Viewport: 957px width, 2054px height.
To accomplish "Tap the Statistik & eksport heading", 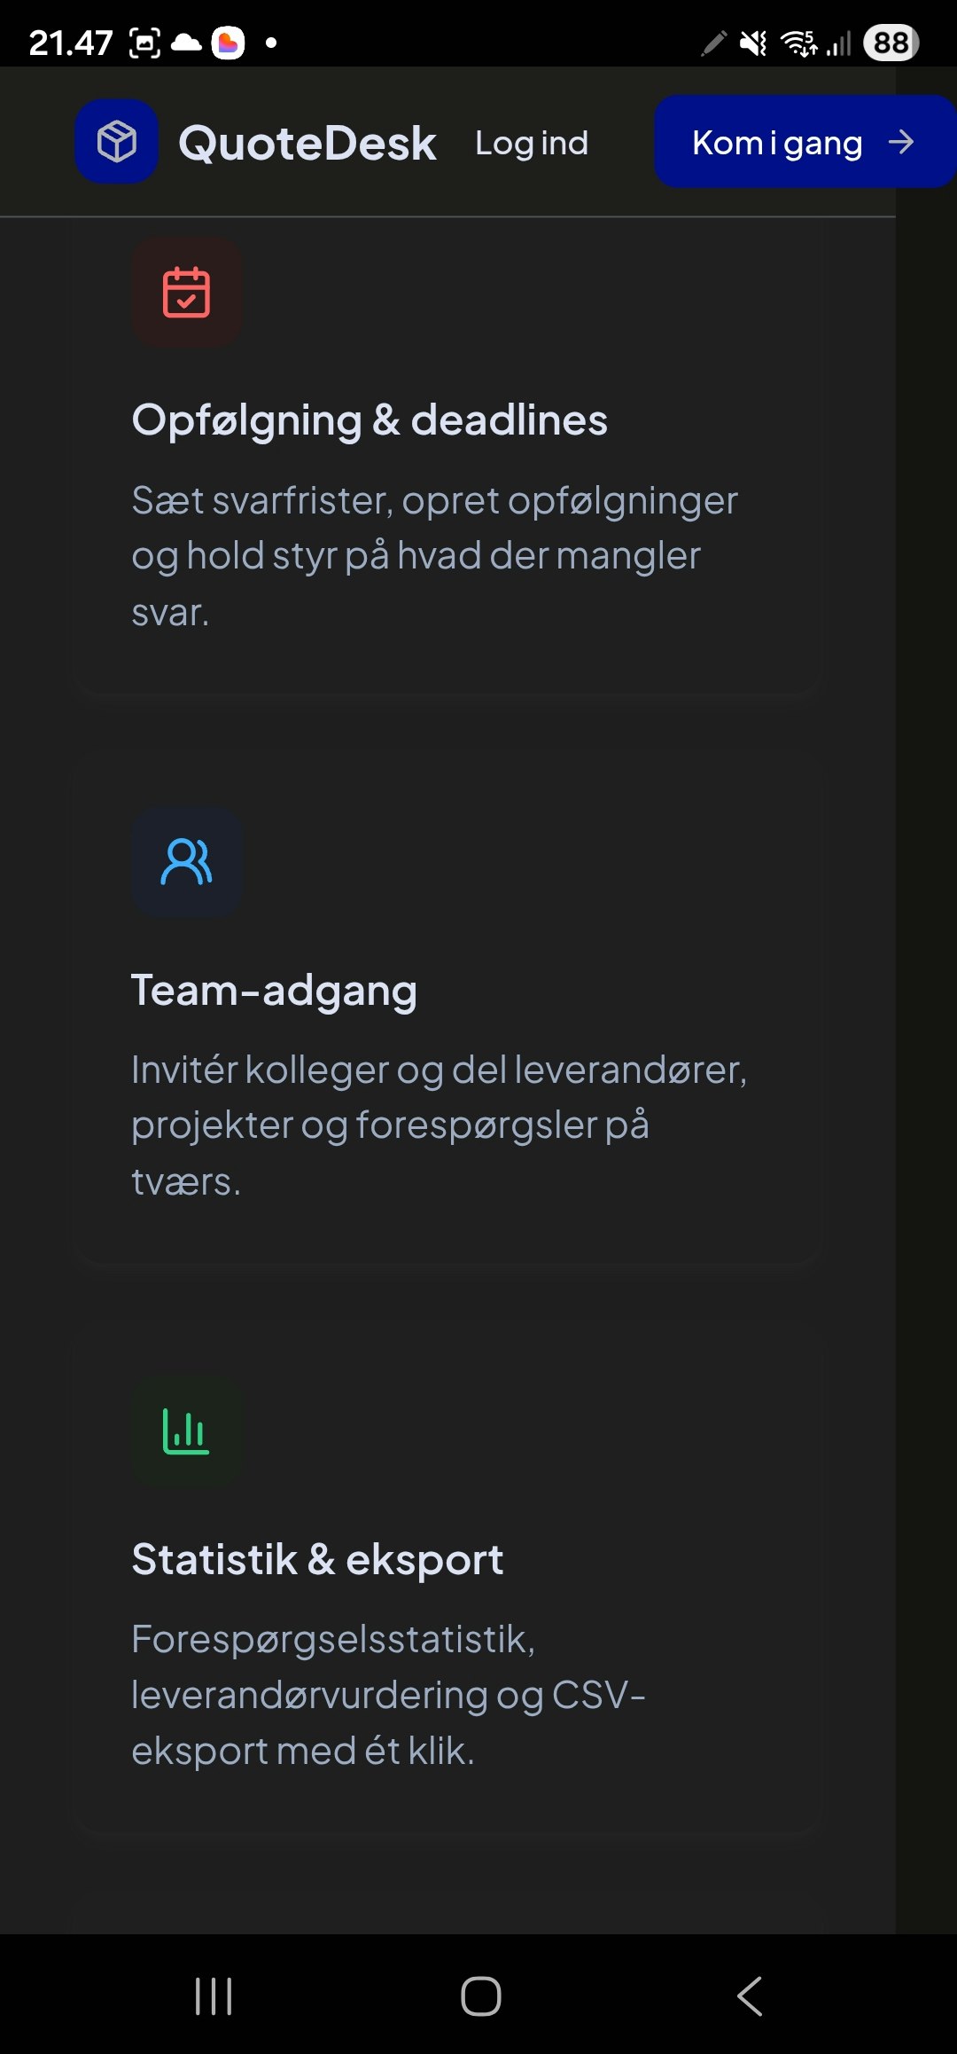I will (x=317, y=1559).
